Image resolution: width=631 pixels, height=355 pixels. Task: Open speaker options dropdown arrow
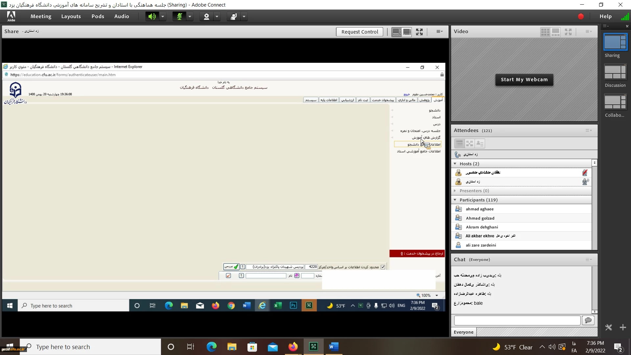[163, 16]
